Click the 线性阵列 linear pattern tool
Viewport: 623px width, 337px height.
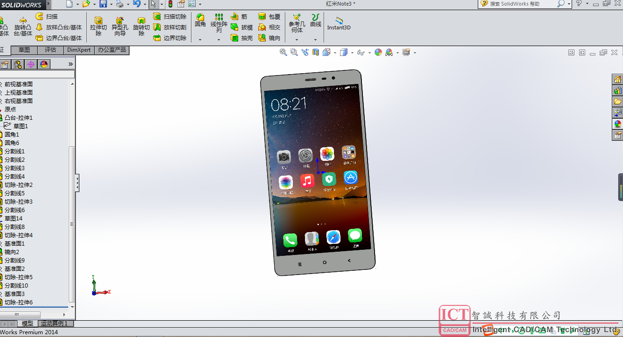point(219,23)
